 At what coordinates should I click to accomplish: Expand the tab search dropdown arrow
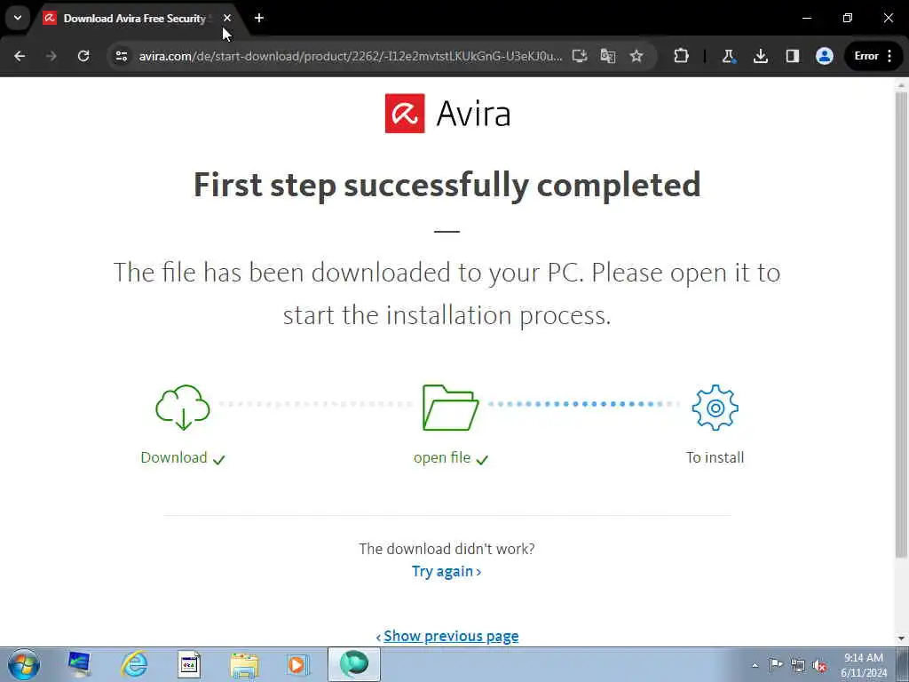pyautogui.click(x=18, y=18)
